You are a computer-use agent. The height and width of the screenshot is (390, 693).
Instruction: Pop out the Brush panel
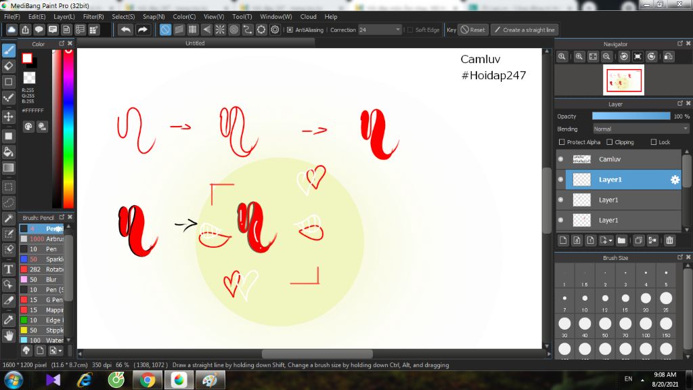pyautogui.click(x=62, y=217)
